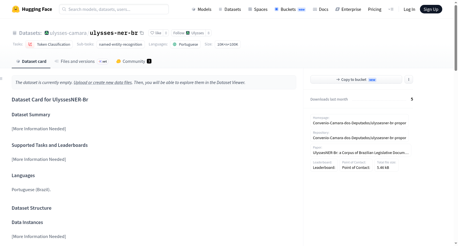Select the 10K<n<100K size tag
This screenshot has width=458, height=246.
coord(228,44)
